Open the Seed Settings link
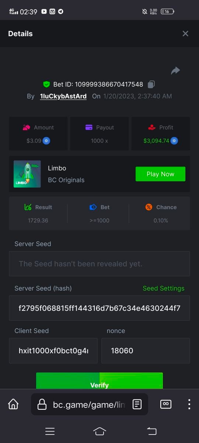Image resolution: width=199 pixels, height=443 pixels. click(x=164, y=288)
